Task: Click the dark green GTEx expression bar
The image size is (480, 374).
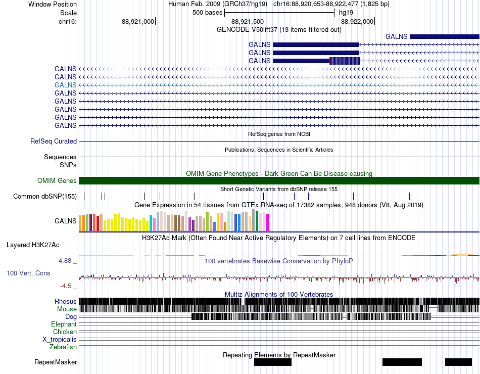Action: (257, 221)
